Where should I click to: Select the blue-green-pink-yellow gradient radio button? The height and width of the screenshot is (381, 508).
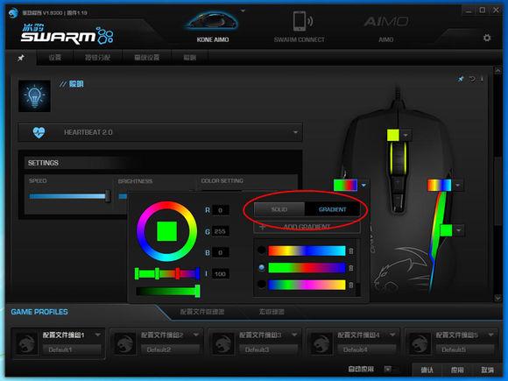click(x=262, y=285)
